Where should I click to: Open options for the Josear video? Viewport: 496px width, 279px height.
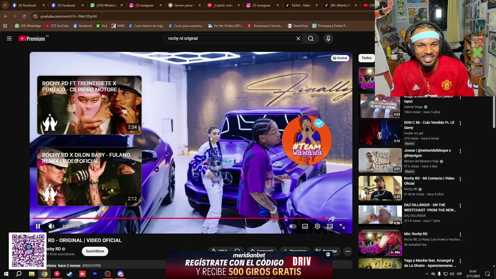[460, 151]
